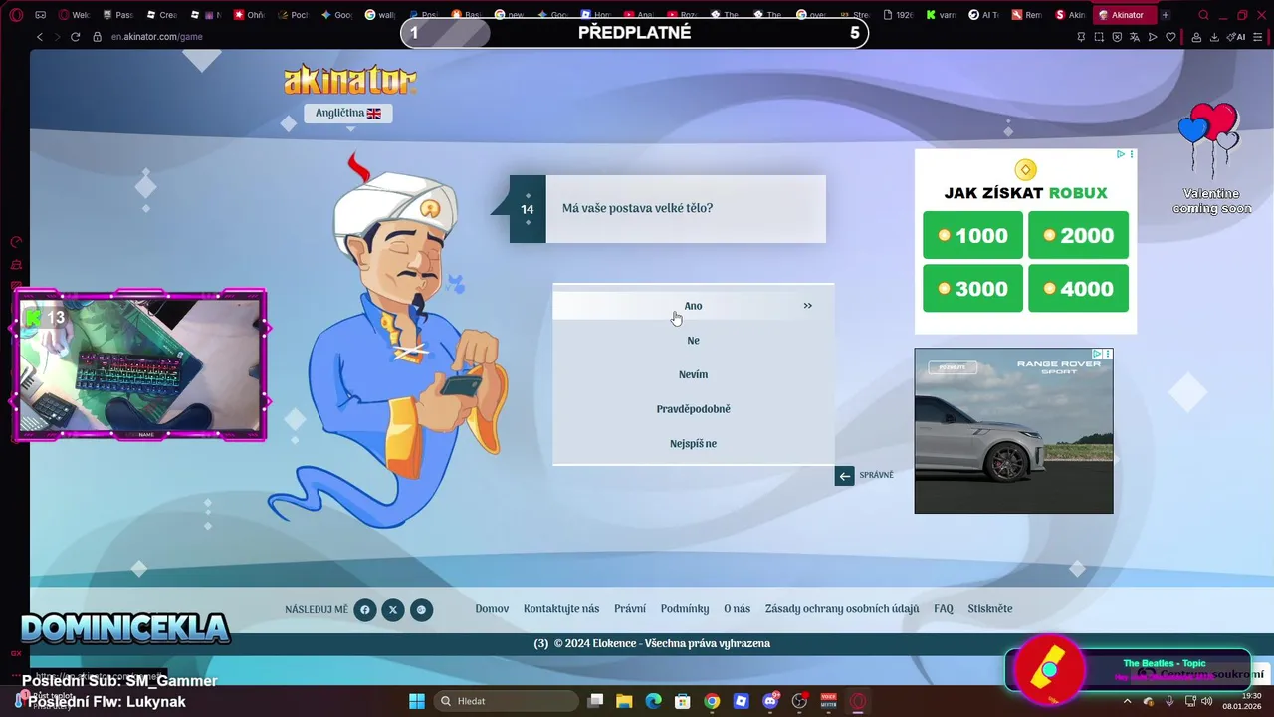Screen dimensions: 1274x717
Task: Click the browser back arrow
Action: point(40,37)
